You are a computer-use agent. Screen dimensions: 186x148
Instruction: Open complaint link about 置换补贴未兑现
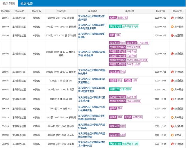(92, 144)
